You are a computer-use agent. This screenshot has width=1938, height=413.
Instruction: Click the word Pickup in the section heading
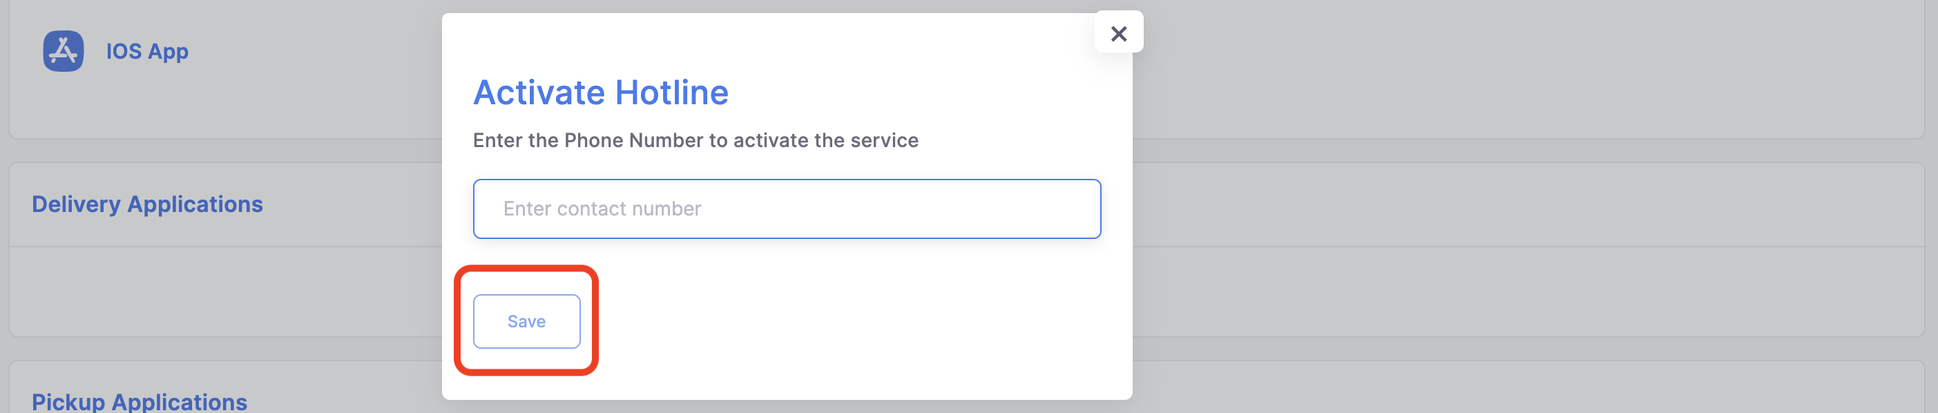(68, 401)
